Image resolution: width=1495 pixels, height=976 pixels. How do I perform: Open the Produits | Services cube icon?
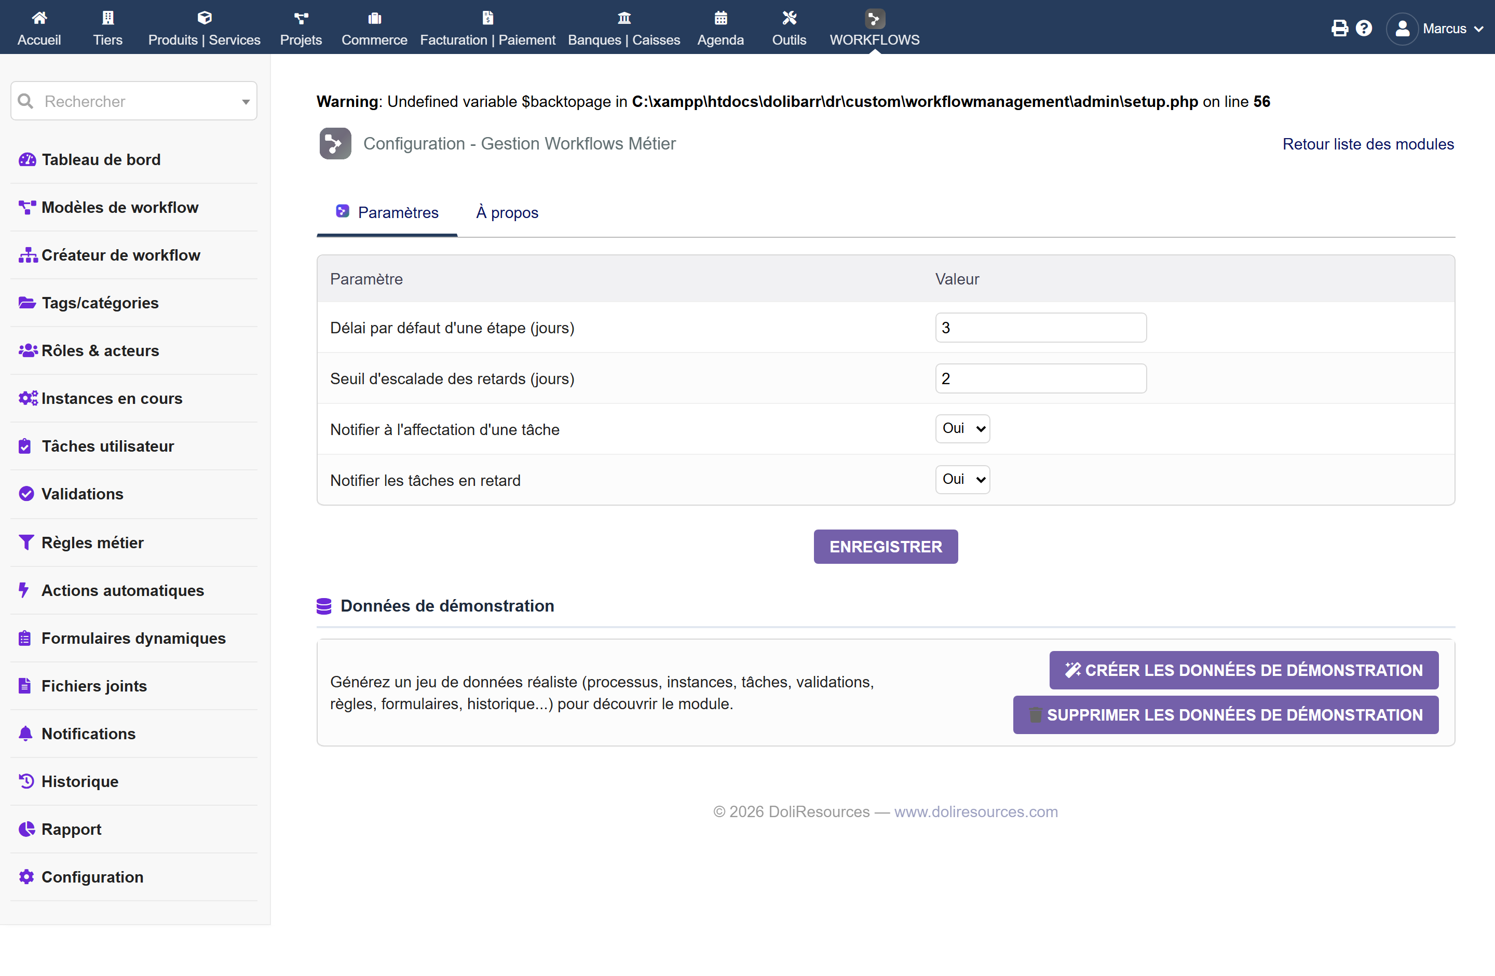point(204,18)
